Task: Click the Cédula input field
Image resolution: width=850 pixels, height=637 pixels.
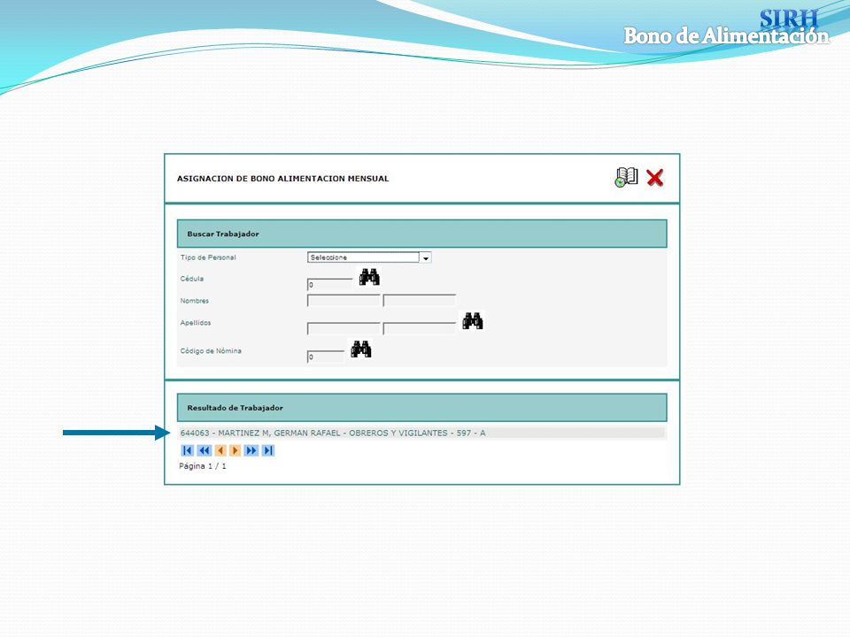Action: click(329, 285)
